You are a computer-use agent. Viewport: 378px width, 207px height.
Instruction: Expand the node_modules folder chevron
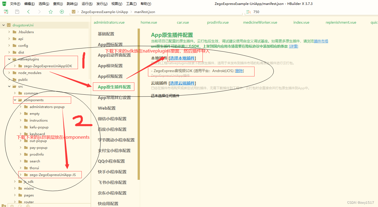click(9, 73)
